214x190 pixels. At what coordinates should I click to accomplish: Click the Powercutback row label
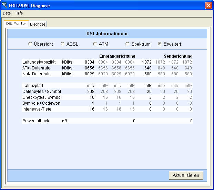coord(36,121)
